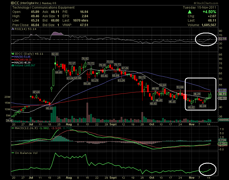Click the MA(200) 50.33 legend text

(x=23, y=60)
